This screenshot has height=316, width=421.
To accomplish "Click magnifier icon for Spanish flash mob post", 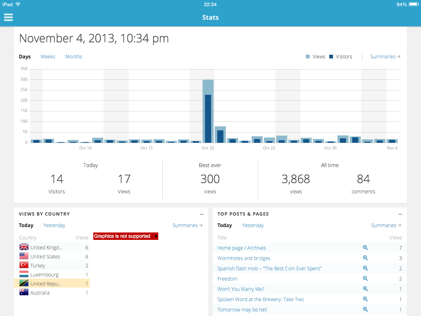I will pyautogui.click(x=365, y=268).
